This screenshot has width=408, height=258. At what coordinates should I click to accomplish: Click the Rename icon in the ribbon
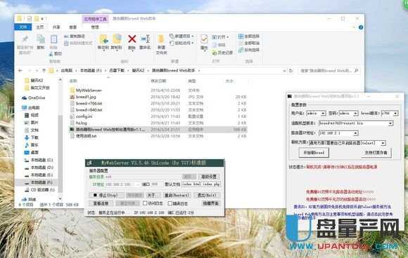coord(145,39)
